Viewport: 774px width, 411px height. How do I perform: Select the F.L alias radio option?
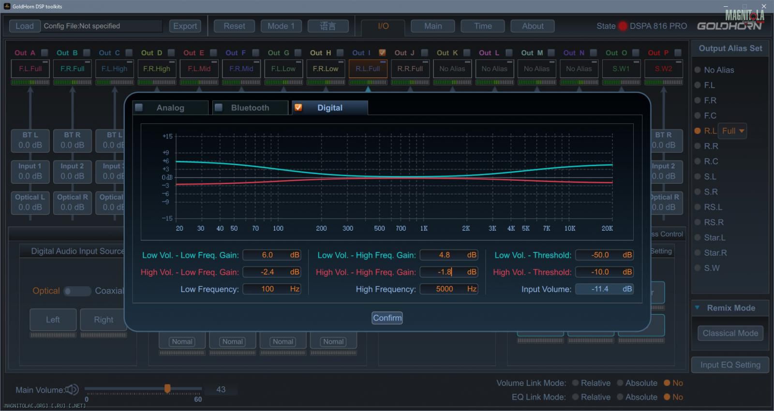coord(698,85)
